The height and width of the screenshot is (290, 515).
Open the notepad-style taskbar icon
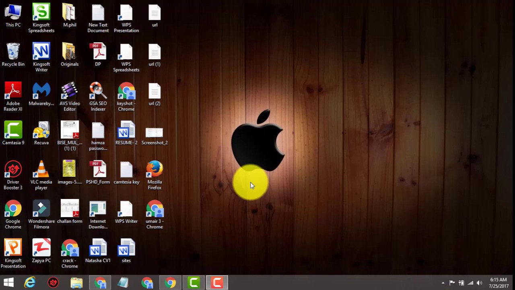[123, 283]
